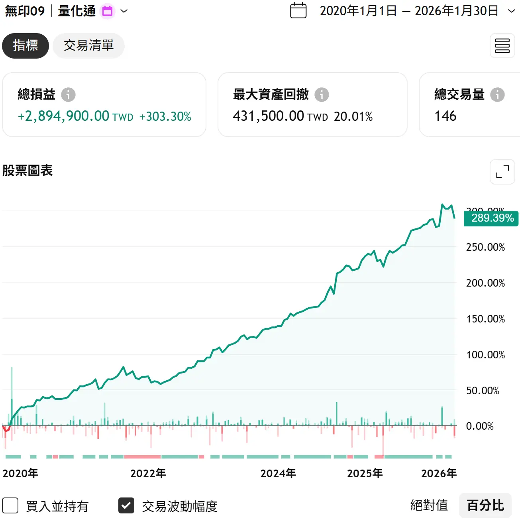Switch chart to 絕對值 mode
This screenshot has width=520, height=519.
click(x=429, y=505)
